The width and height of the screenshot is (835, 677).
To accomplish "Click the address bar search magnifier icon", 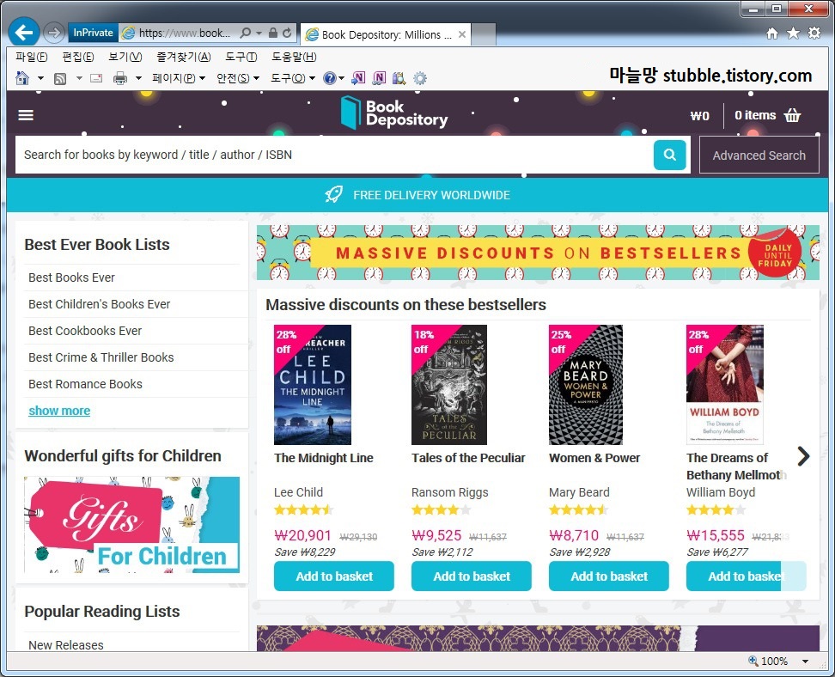I will click(x=246, y=33).
